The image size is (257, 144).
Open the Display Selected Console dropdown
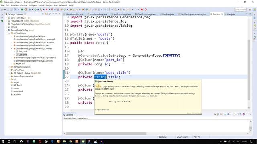[231, 114]
